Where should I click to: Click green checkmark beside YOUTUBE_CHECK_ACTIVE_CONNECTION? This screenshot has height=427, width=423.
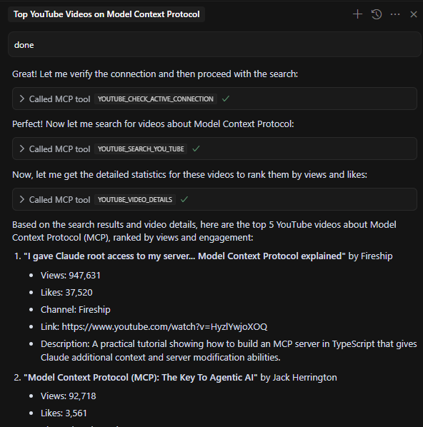pos(226,99)
